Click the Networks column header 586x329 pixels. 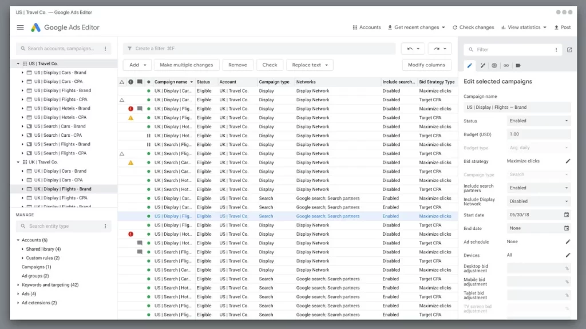[306, 82]
